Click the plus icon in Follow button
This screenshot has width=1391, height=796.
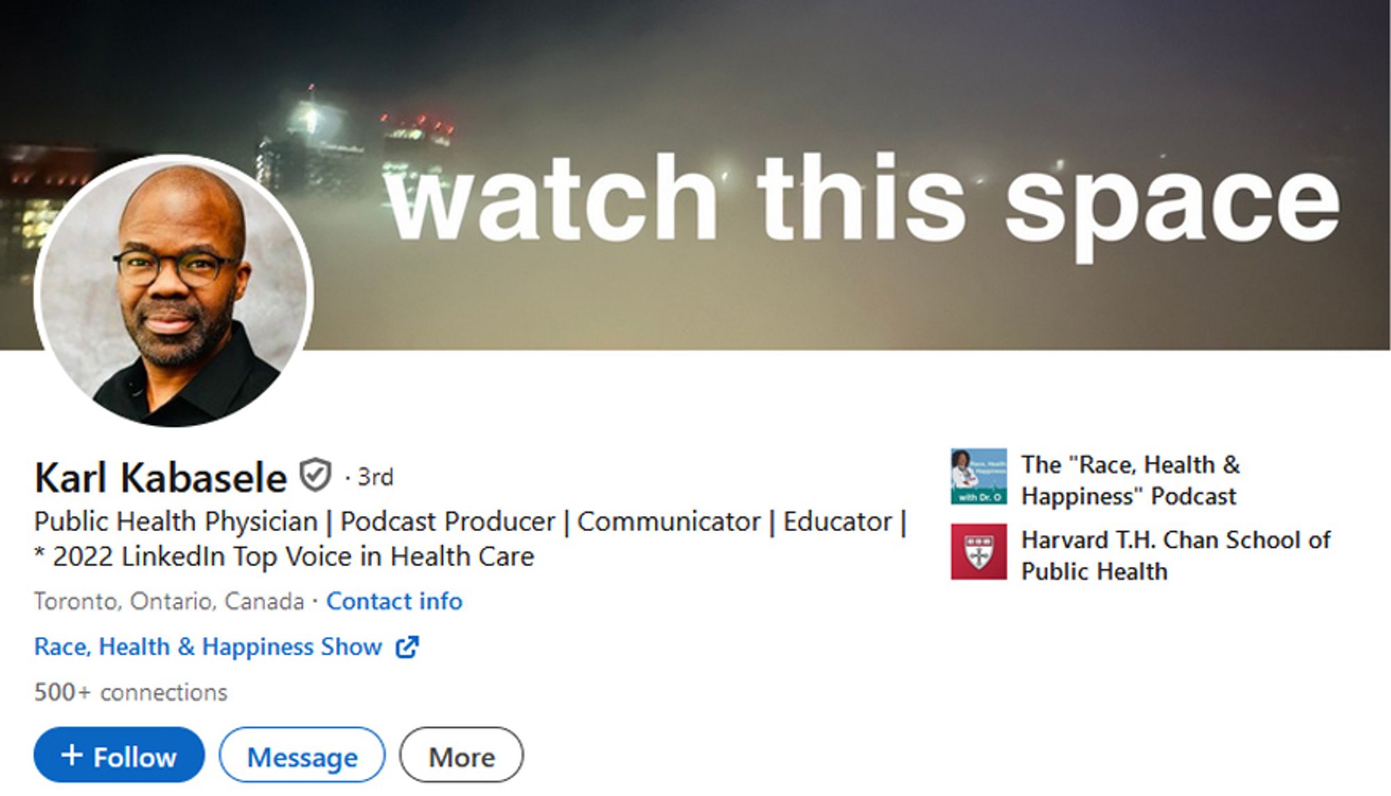point(72,755)
